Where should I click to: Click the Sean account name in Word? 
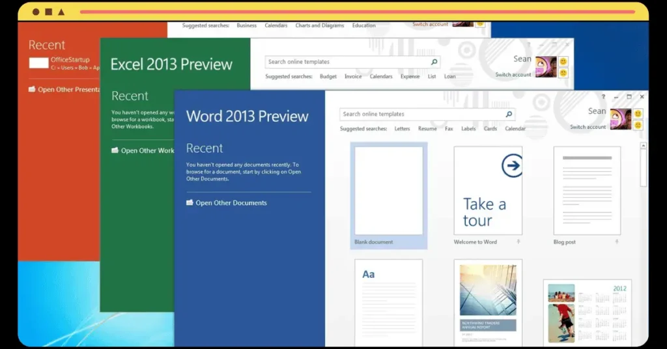click(597, 111)
